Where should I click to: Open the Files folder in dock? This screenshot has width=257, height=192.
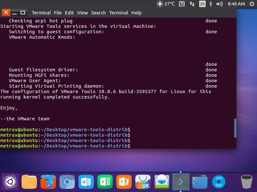coord(29,182)
